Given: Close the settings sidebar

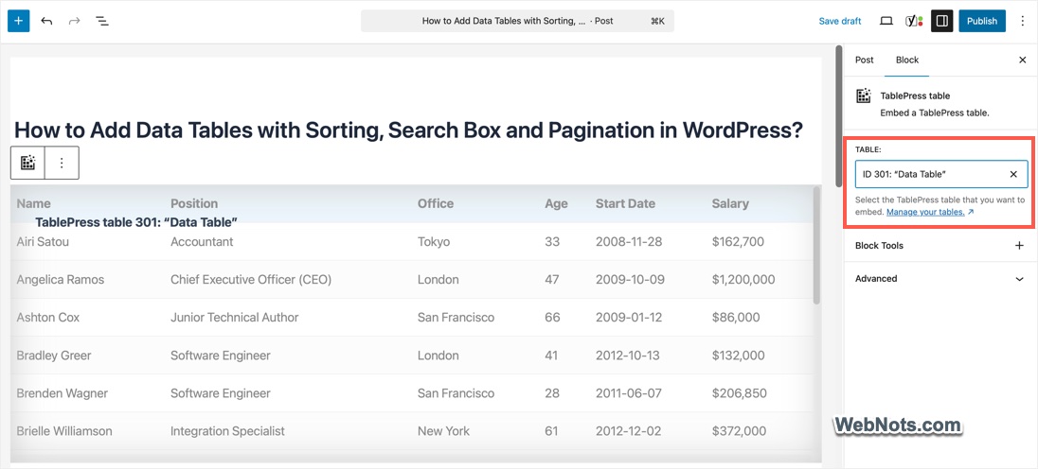Looking at the screenshot, I should tap(1022, 61).
